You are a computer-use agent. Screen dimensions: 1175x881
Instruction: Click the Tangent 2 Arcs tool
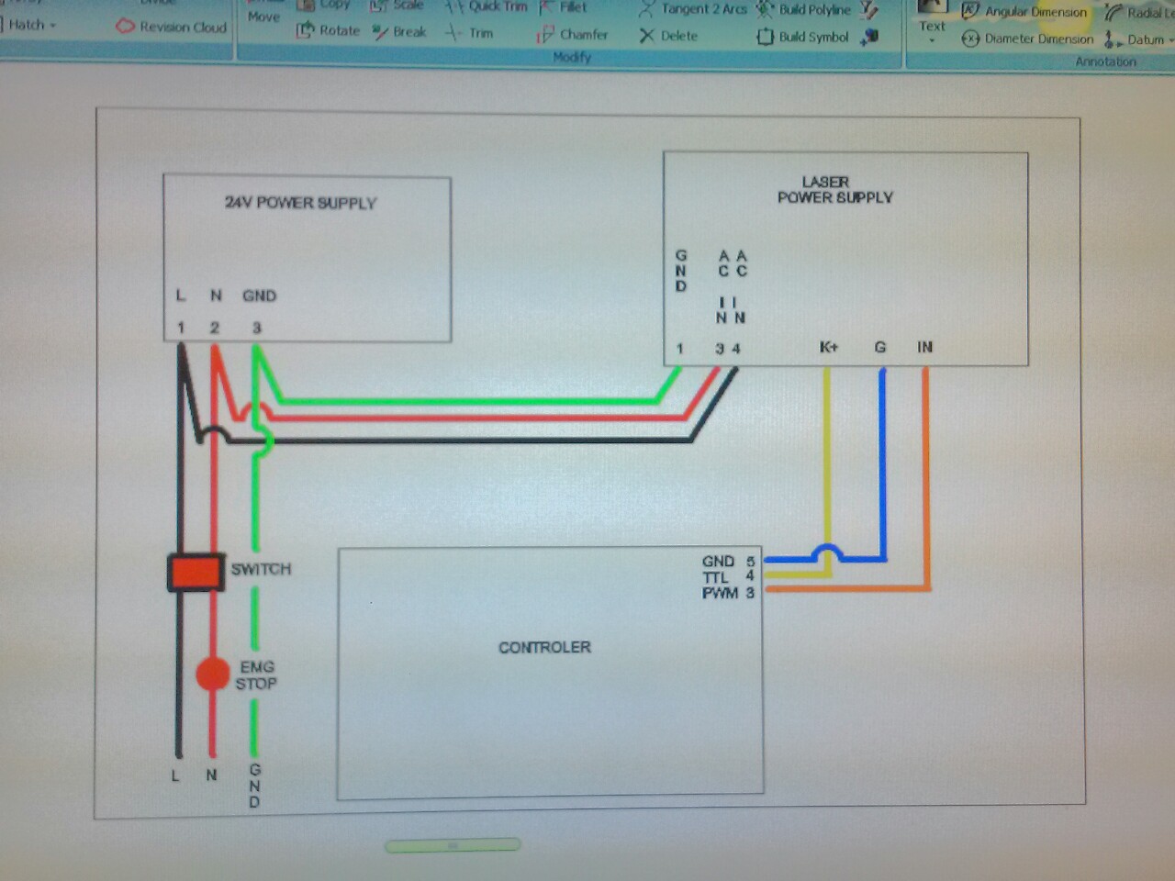(694, 9)
